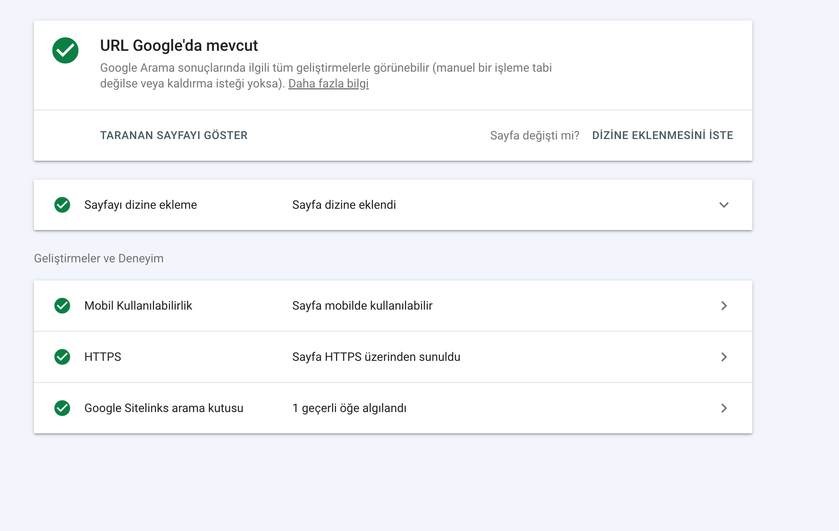This screenshot has height=531, width=839.
Task: Click the check icon next to Sayfayı dizine ekleme
Action: pyautogui.click(x=62, y=205)
